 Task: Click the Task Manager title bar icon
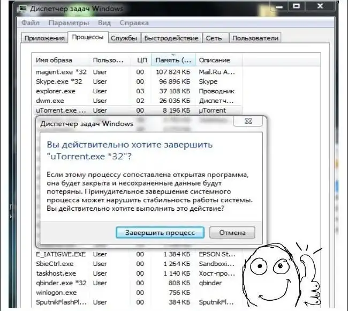(23, 10)
